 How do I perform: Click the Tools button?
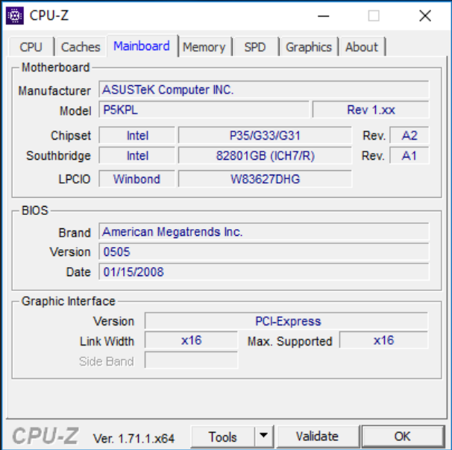click(x=223, y=437)
